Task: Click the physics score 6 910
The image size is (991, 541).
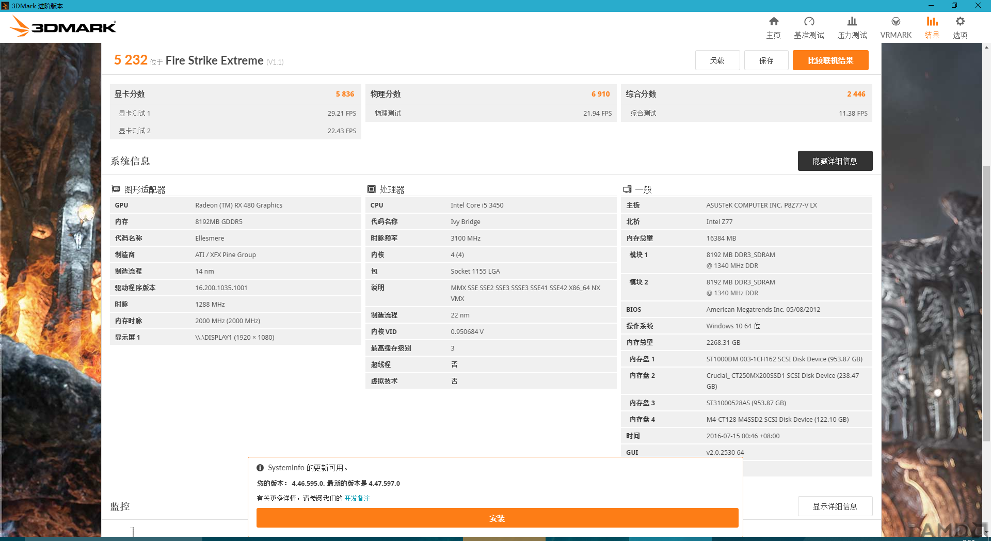Action: pyautogui.click(x=600, y=94)
